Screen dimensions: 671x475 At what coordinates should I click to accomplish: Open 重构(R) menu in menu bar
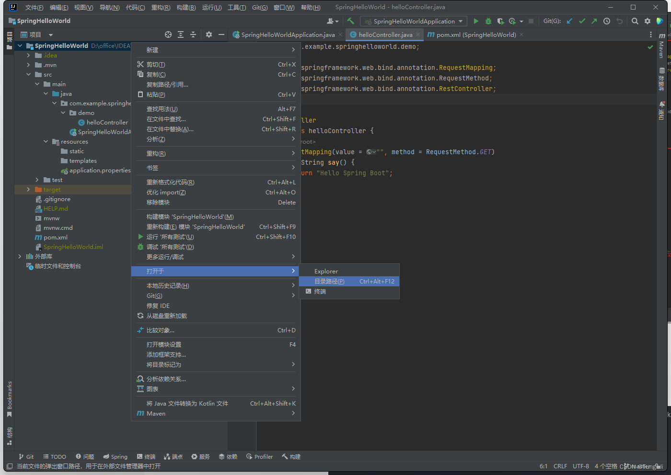coord(161,7)
